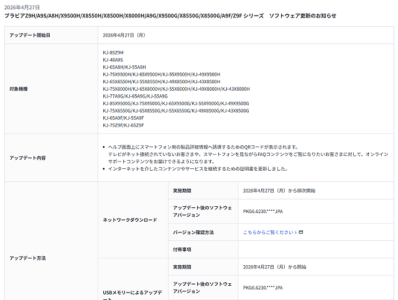Click the 2026年4月27日 date above the title

tap(22, 7)
